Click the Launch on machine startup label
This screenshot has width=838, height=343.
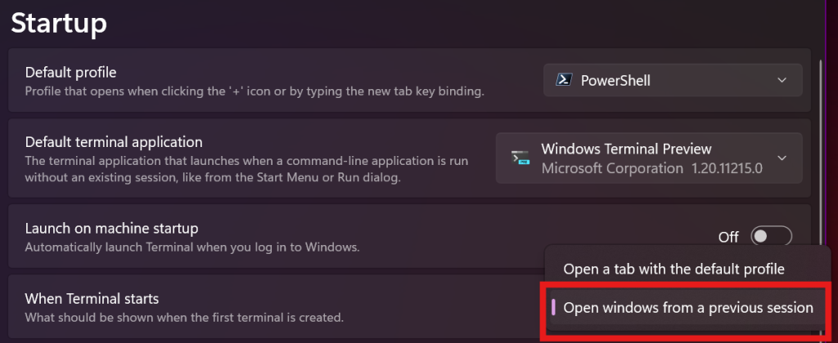(112, 229)
